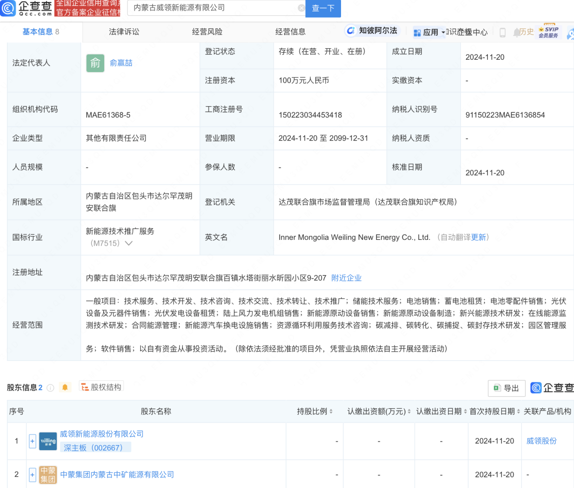Click the Qcc.com logo in the header
The width and height of the screenshot is (574, 488).
(26, 8)
